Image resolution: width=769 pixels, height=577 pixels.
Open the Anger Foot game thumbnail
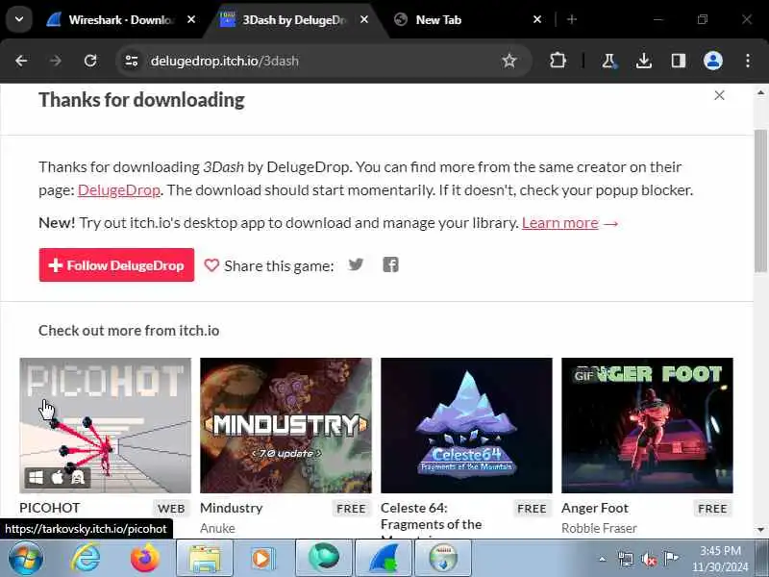647,425
